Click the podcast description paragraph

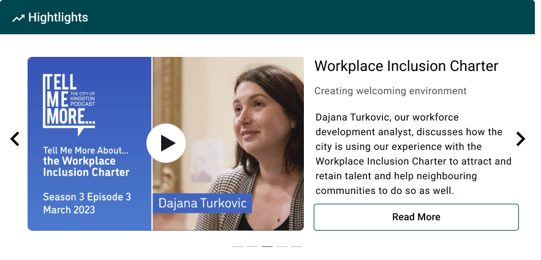point(414,154)
